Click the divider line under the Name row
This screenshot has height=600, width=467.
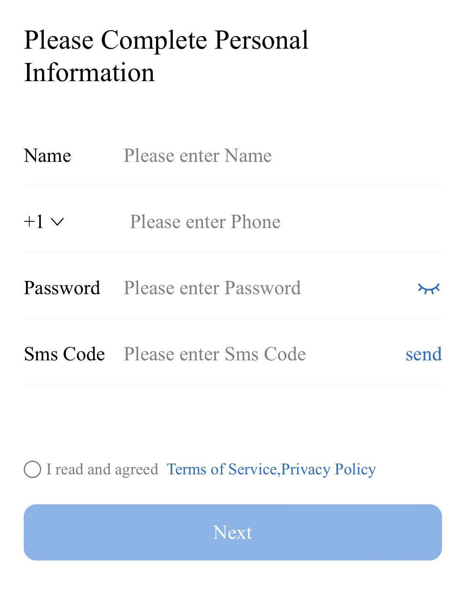(232, 186)
